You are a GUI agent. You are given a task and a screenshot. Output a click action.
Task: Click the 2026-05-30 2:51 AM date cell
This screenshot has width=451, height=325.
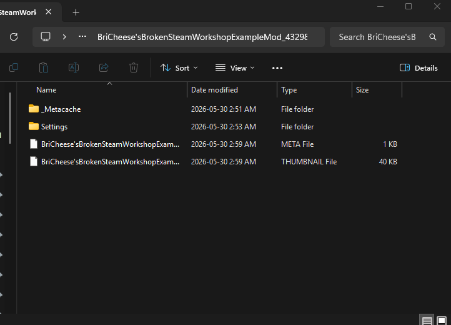pos(224,109)
